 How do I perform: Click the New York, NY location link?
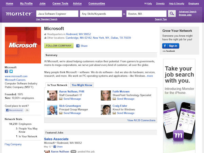point(101,38)
